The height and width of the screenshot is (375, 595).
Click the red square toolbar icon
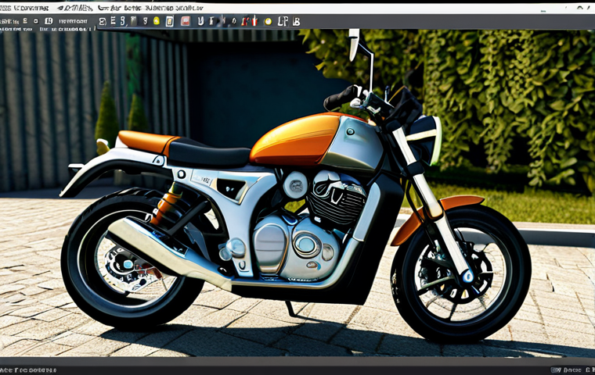tap(186, 21)
